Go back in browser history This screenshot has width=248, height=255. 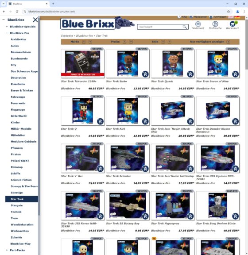(4, 12)
